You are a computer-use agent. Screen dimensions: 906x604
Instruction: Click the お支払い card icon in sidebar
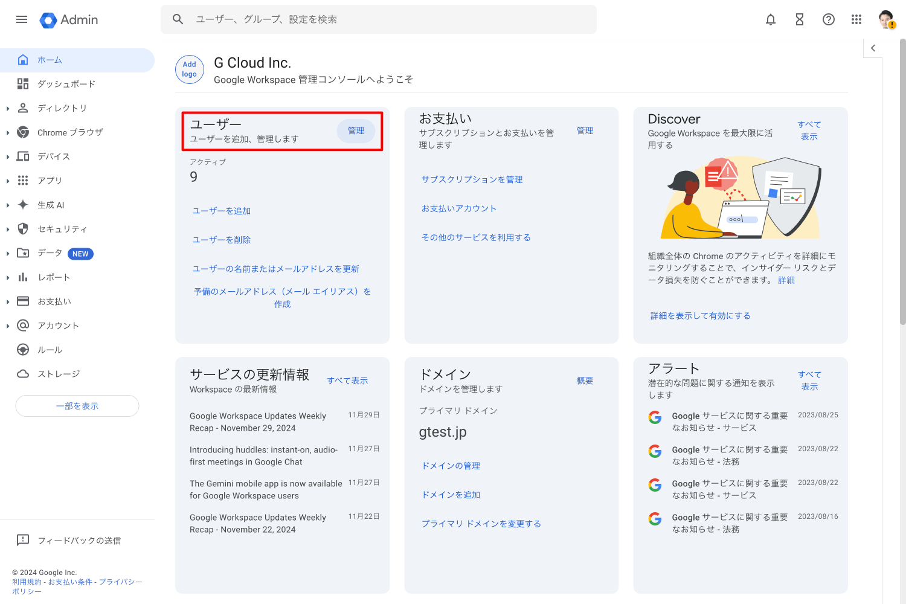[x=23, y=301]
